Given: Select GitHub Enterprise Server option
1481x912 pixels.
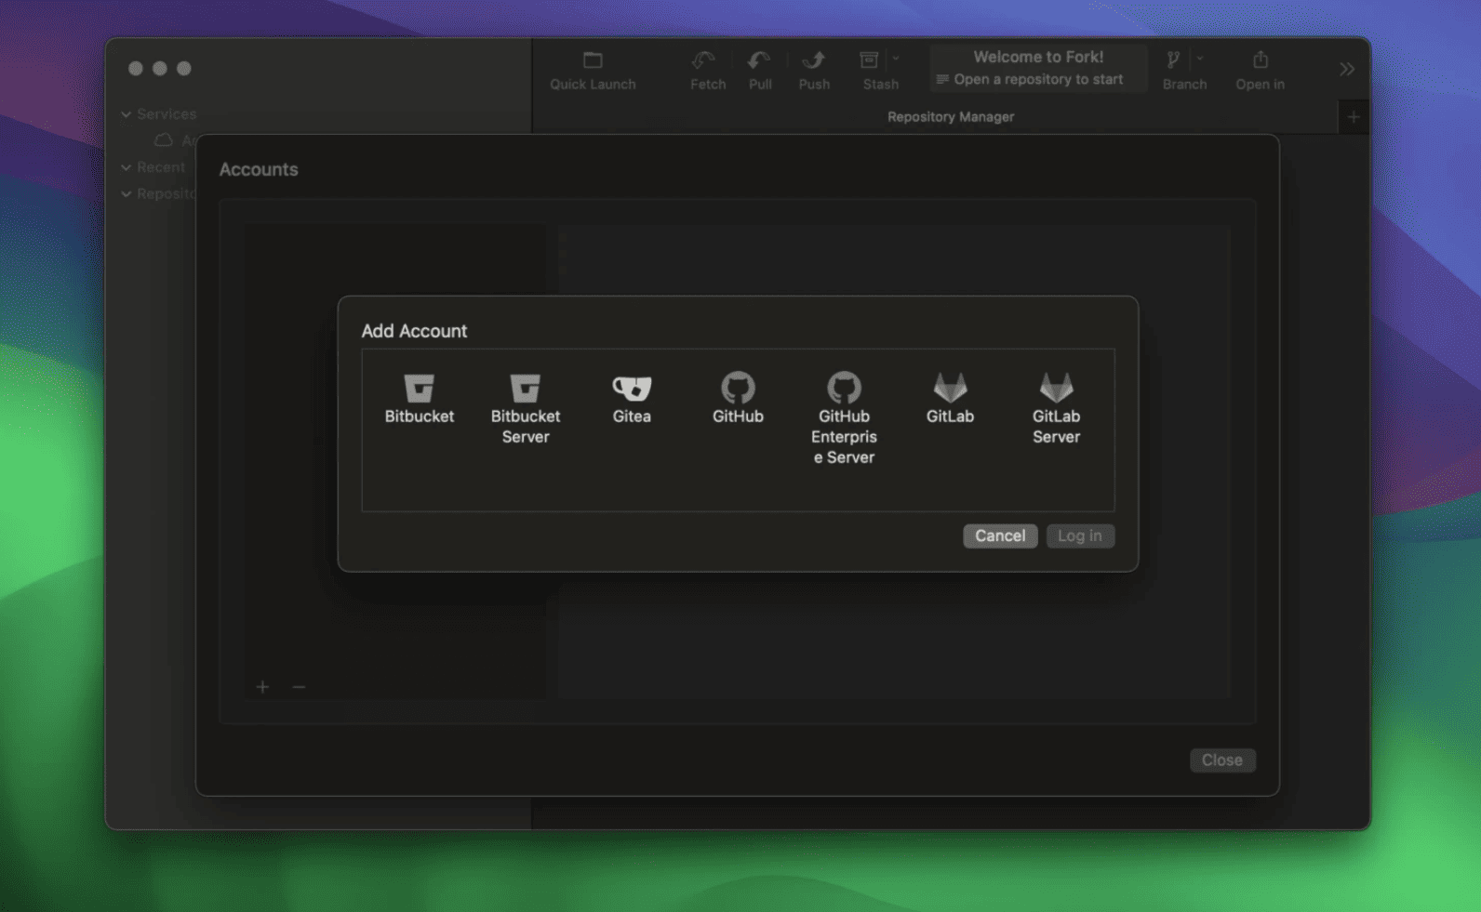Looking at the screenshot, I should point(844,418).
